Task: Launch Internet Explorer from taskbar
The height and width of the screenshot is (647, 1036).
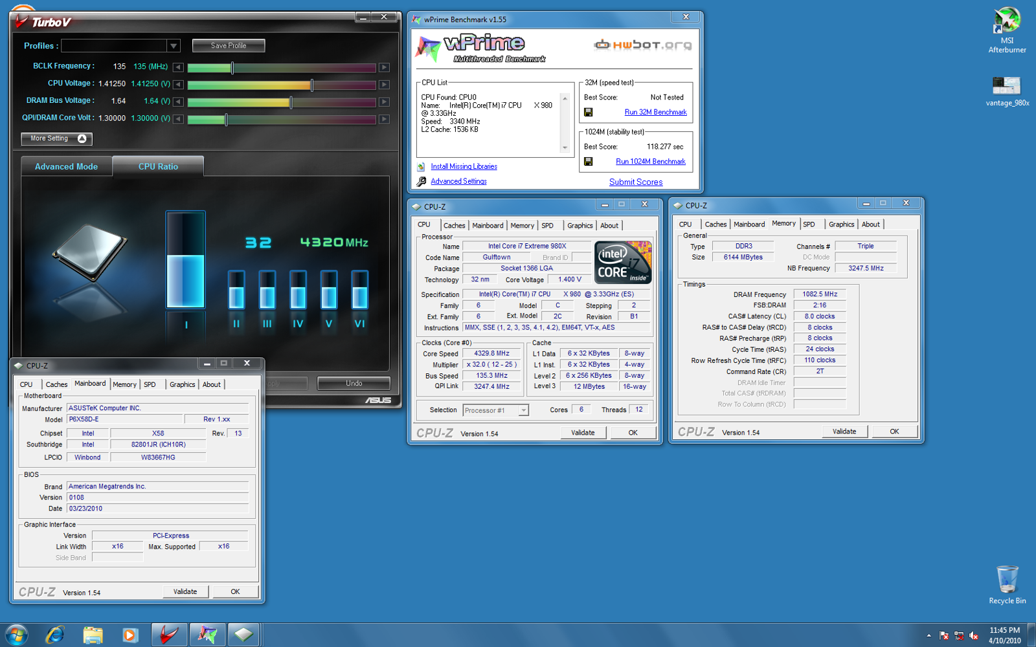Action: coord(55,635)
